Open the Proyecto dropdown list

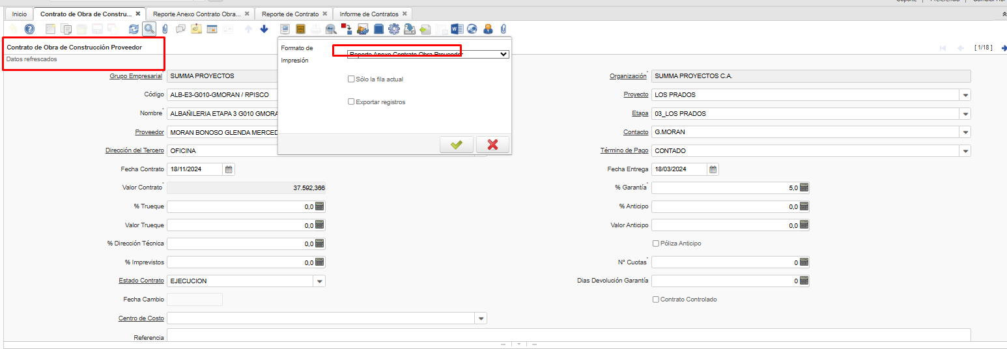pos(965,95)
